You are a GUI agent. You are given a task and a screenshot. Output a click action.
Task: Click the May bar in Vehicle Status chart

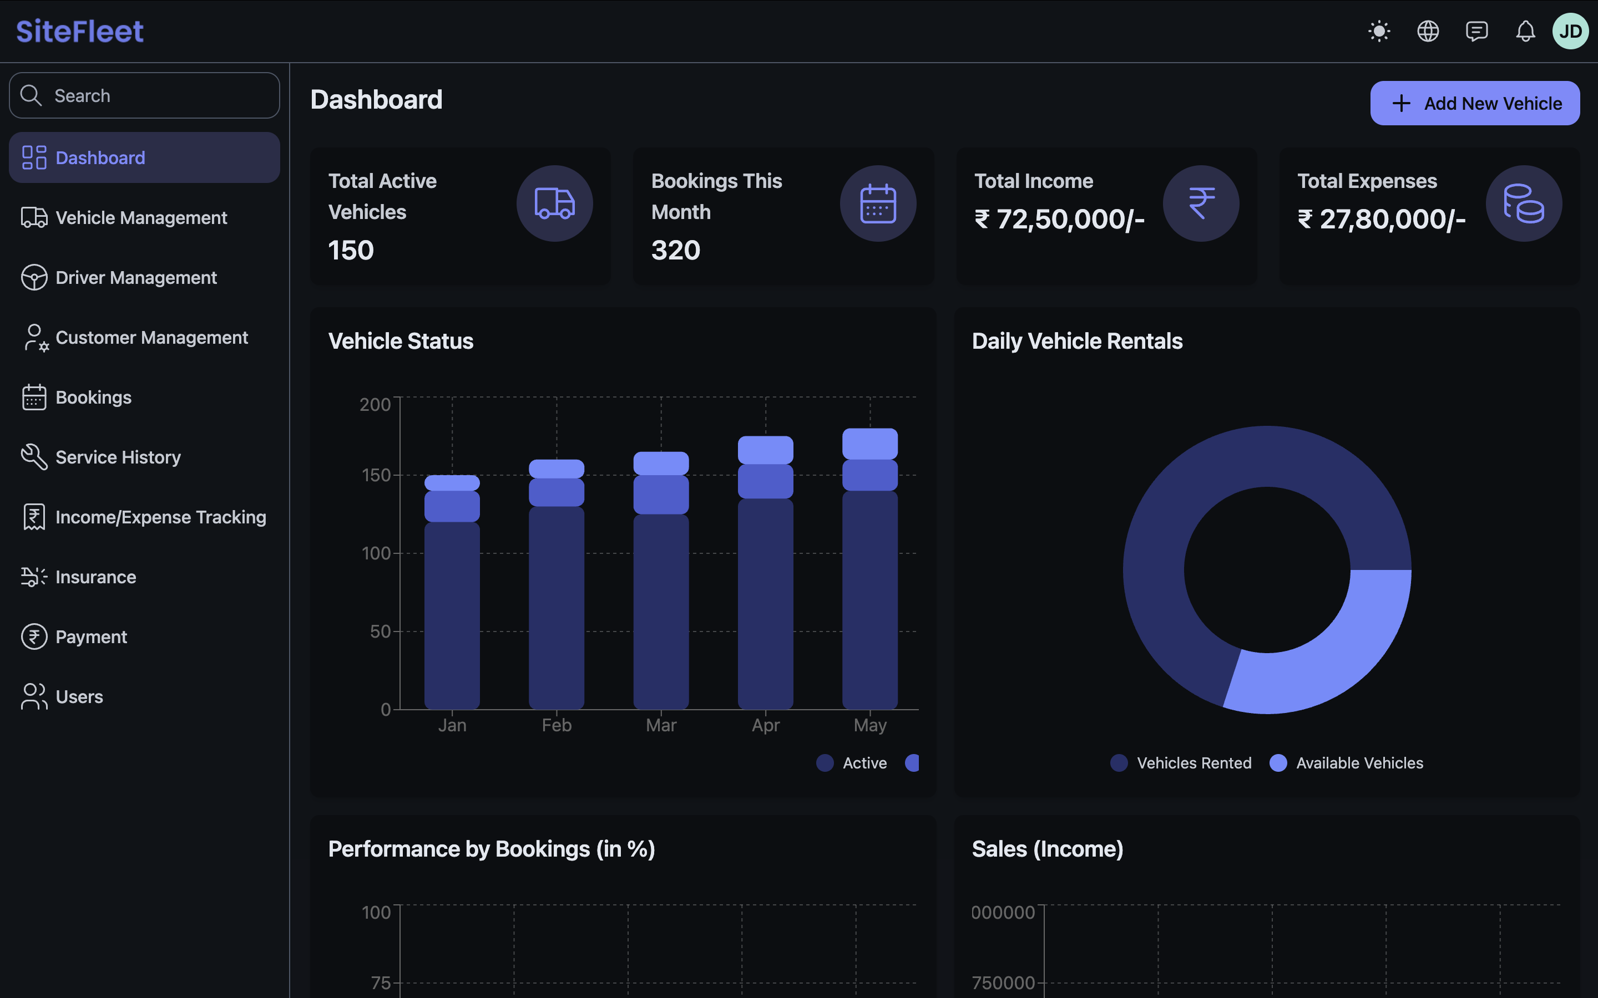(x=869, y=594)
